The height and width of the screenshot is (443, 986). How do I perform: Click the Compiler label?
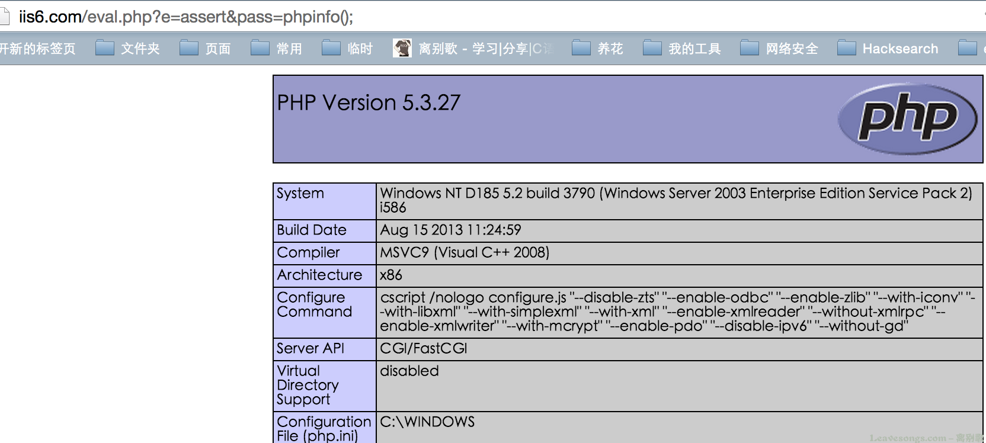click(x=308, y=252)
